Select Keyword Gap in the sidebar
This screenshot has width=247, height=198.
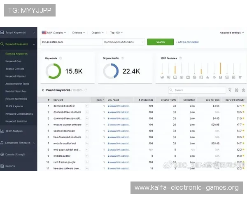[13, 61]
